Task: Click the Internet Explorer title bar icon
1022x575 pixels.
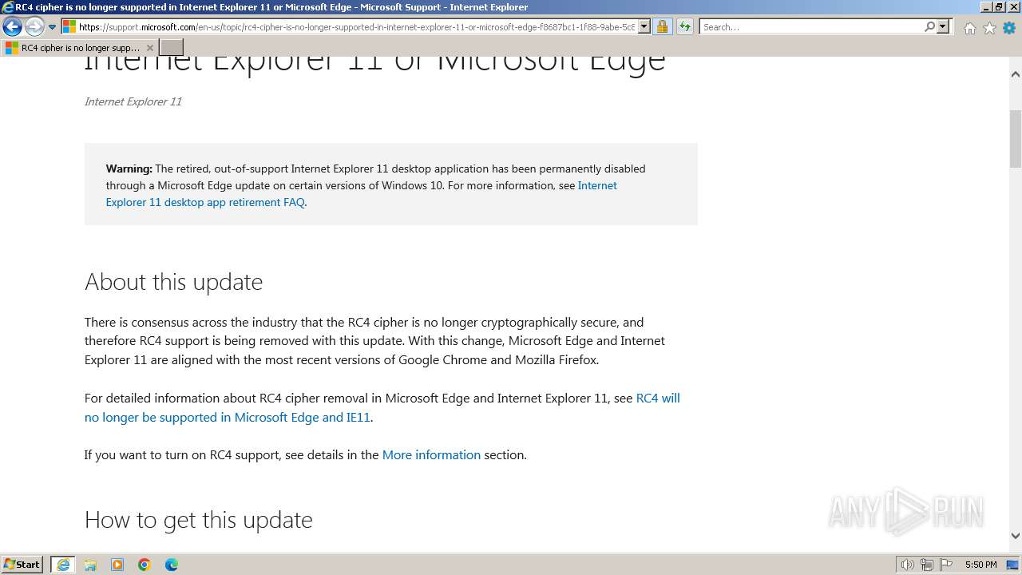Action: coord(8,7)
